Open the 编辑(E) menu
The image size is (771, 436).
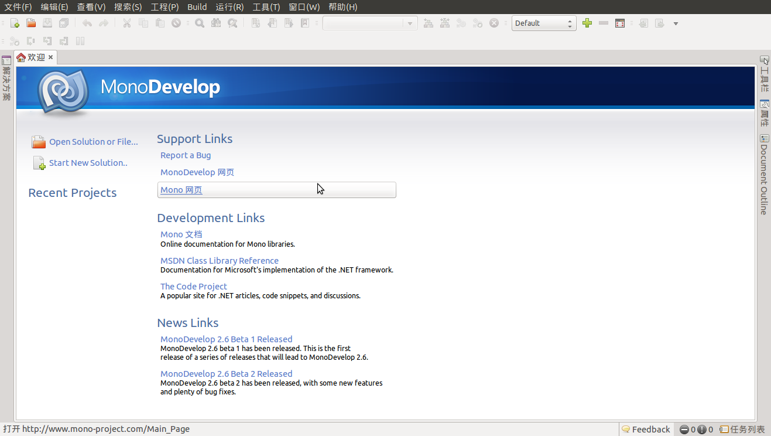pos(54,7)
